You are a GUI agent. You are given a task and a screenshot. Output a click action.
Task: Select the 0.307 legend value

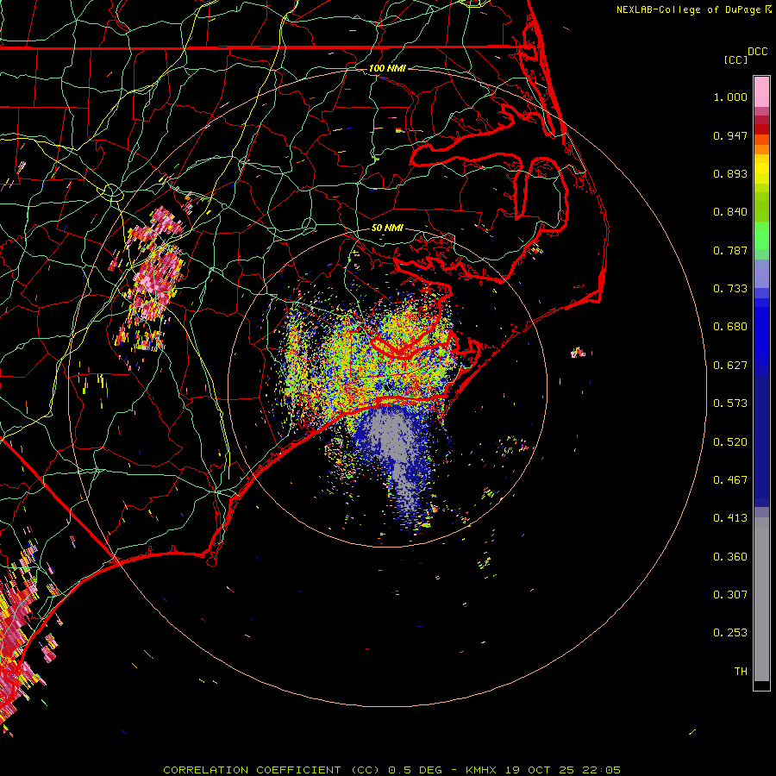[x=730, y=595]
